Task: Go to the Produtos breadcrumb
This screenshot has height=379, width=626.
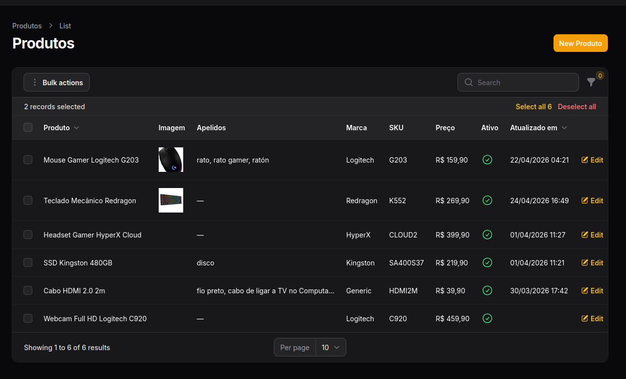Action: [x=27, y=26]
